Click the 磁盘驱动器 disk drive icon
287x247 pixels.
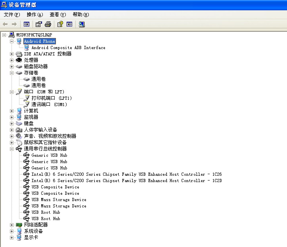[x=19, y=66]
